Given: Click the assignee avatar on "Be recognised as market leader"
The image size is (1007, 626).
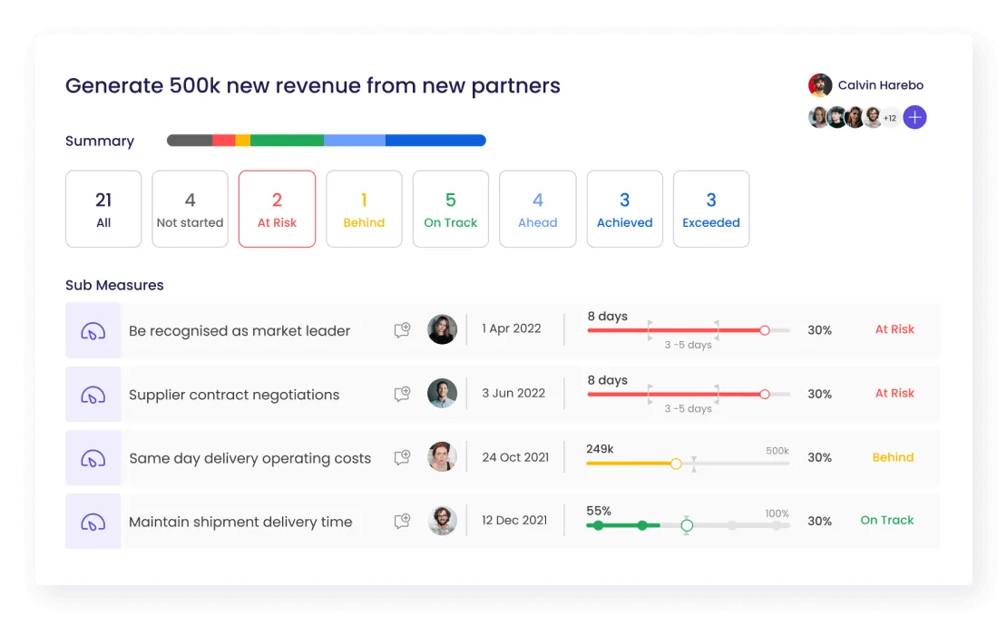Looking at the screenshot, I should click(x=443, y=330).
